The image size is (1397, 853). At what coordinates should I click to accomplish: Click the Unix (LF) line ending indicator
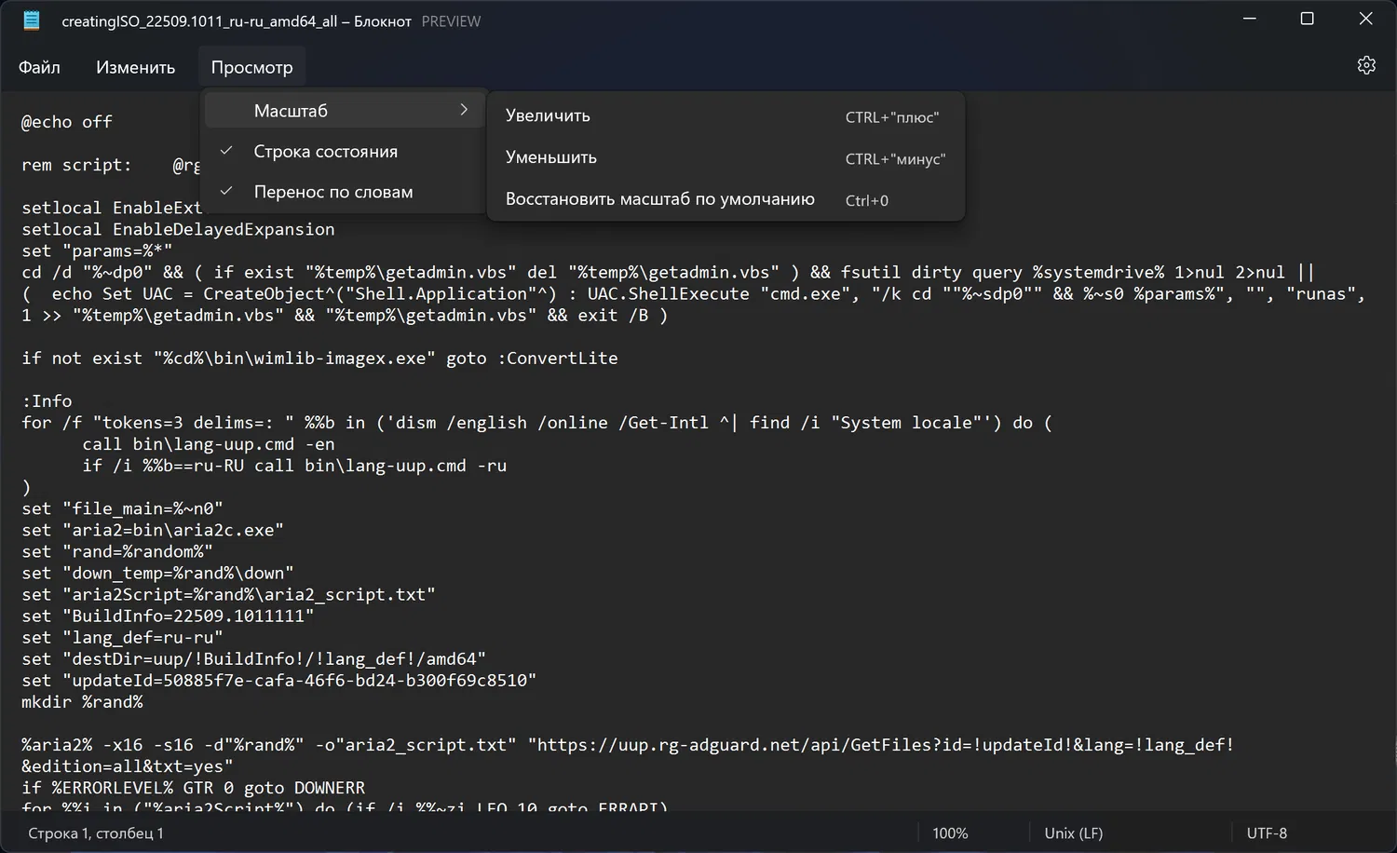click(1073, 833)
